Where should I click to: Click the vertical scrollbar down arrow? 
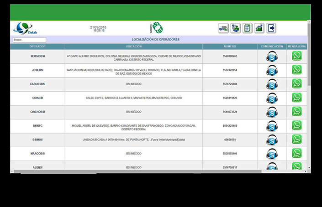tap(309, 168)
